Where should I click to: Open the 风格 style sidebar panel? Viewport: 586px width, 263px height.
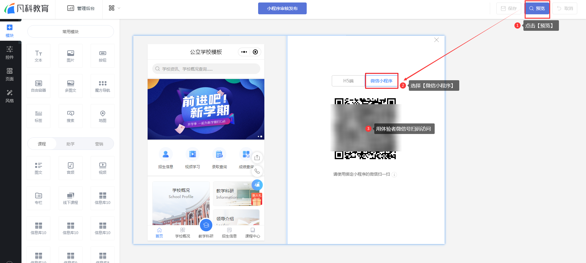tap(10, 96)
